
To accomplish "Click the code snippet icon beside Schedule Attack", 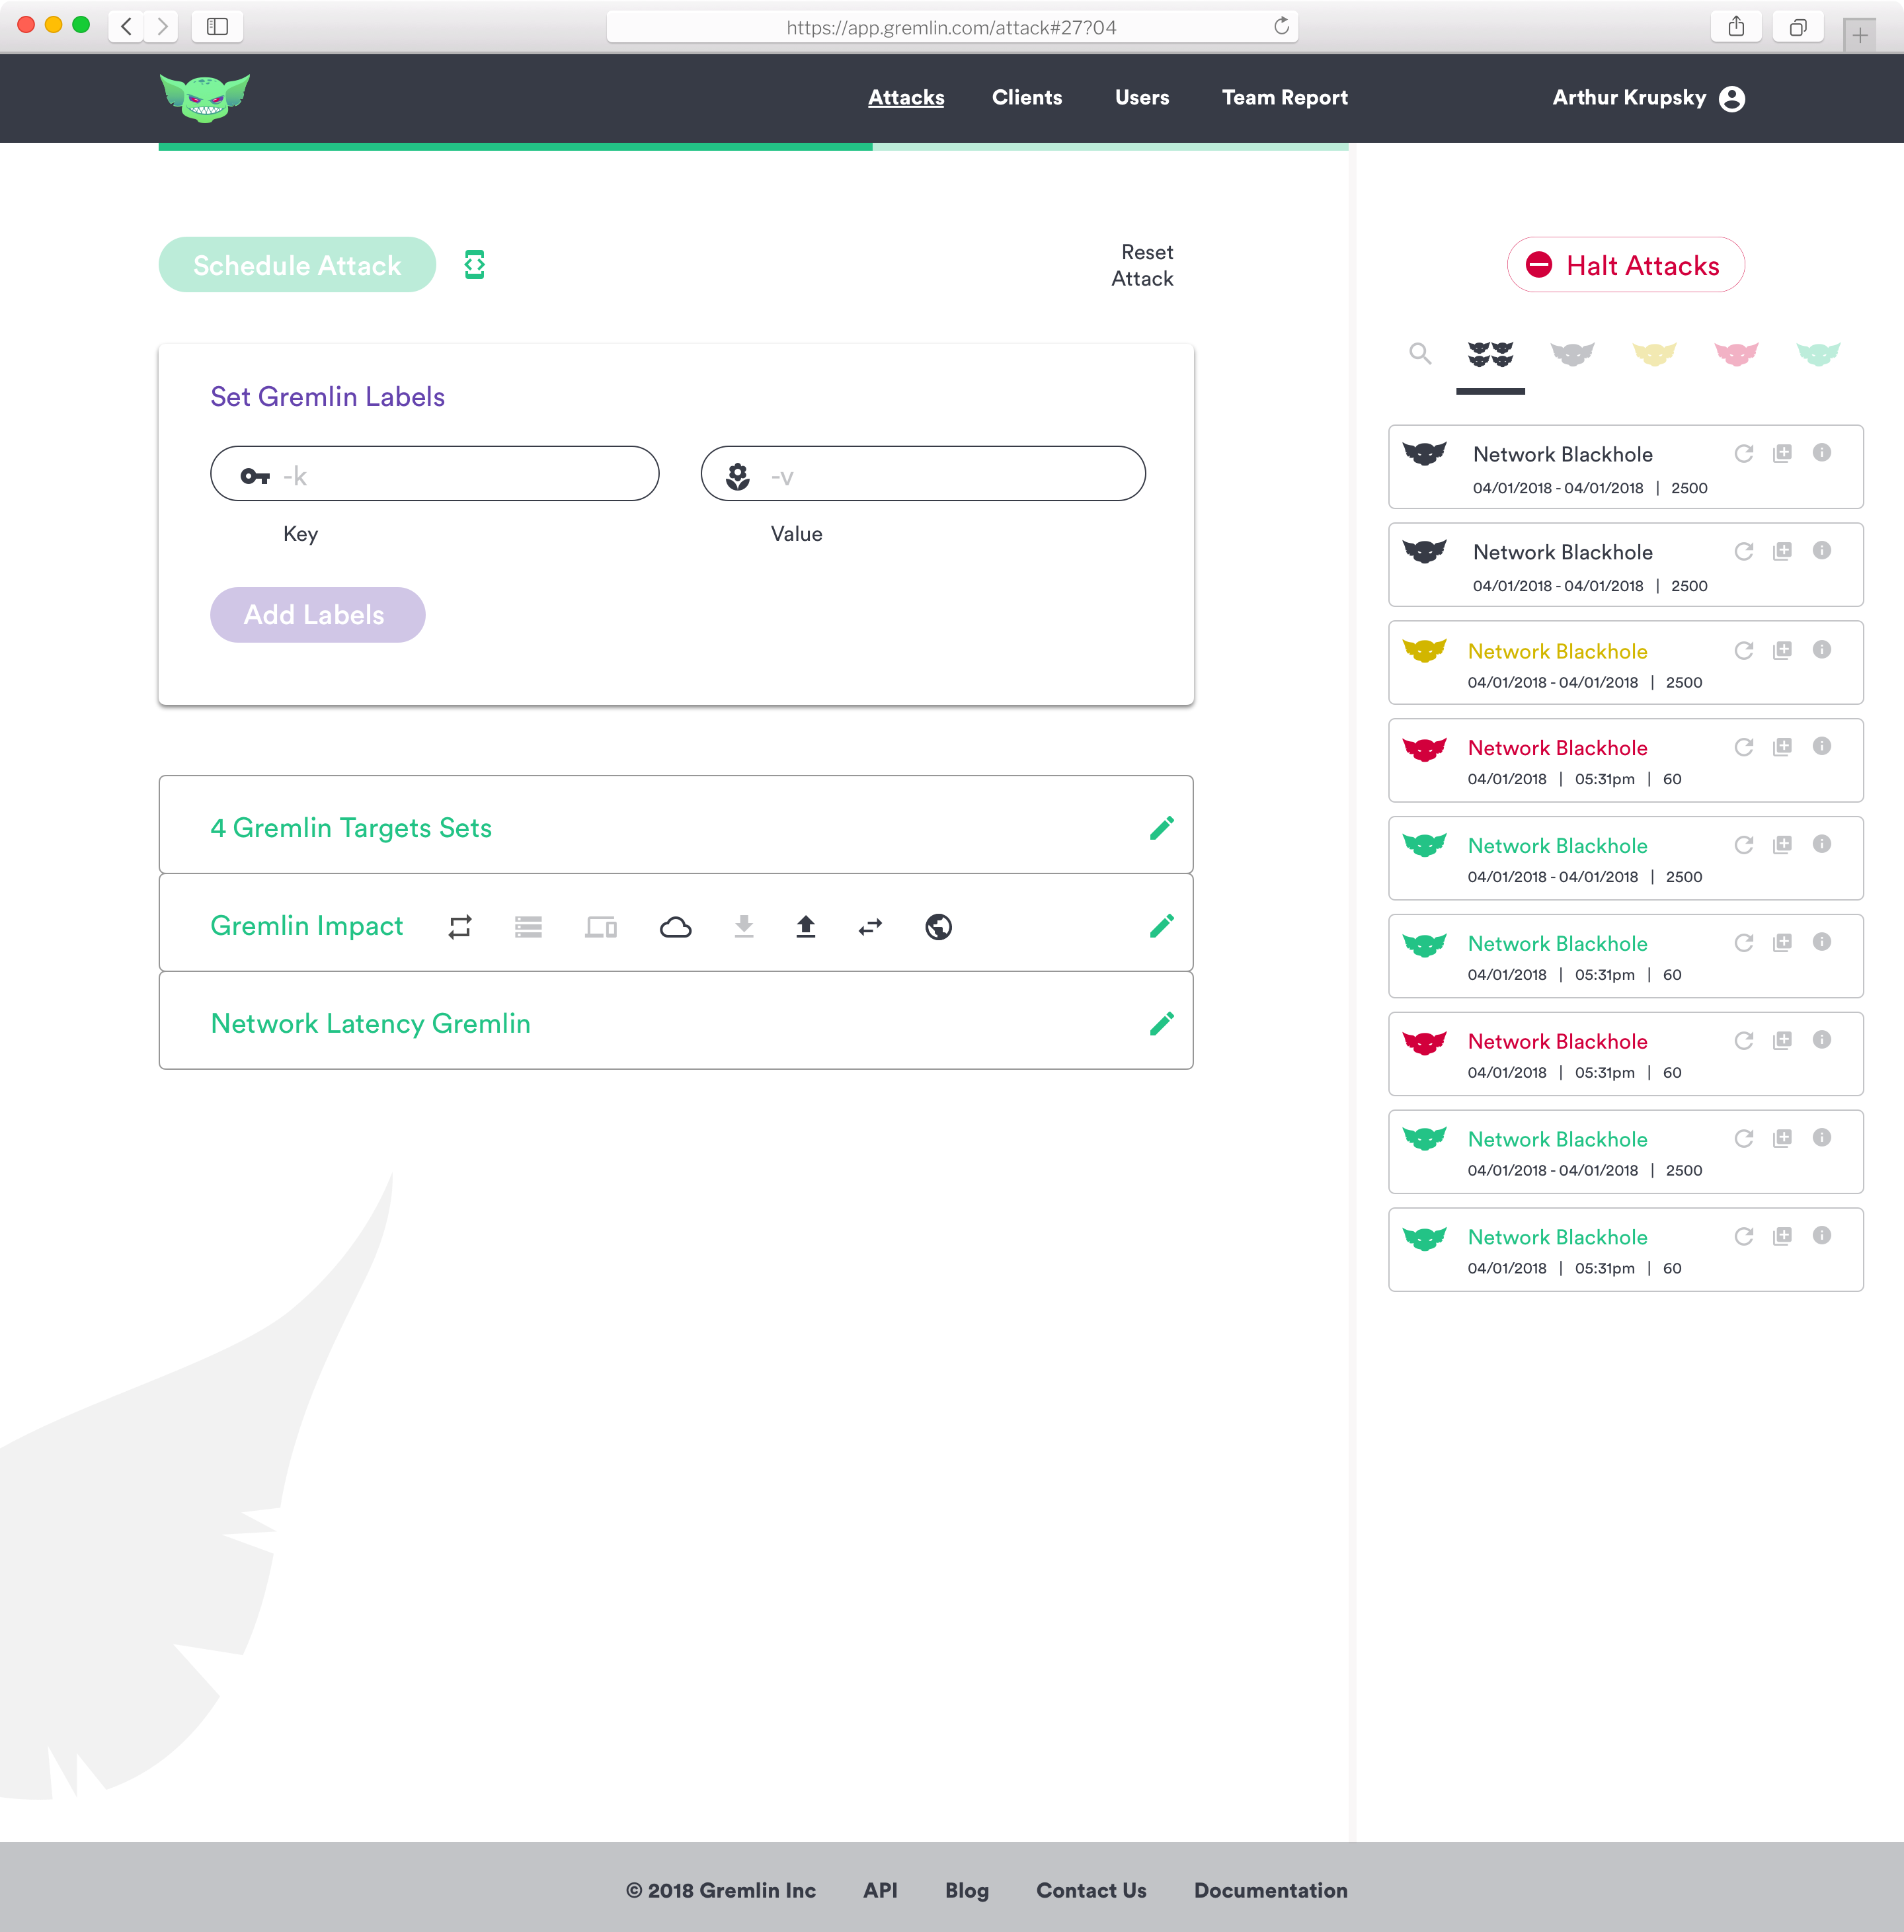I will tap(475, 265).
